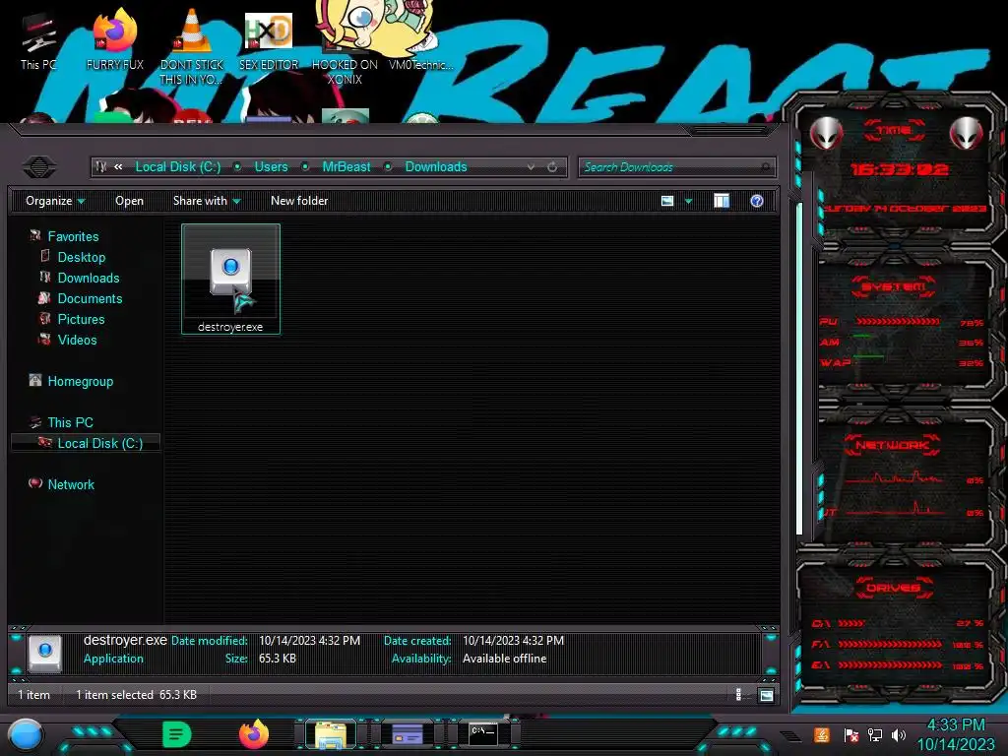Open Firefox from the taskbar
Viewport: 1008px width, 756px height.
tap(254, 734)
